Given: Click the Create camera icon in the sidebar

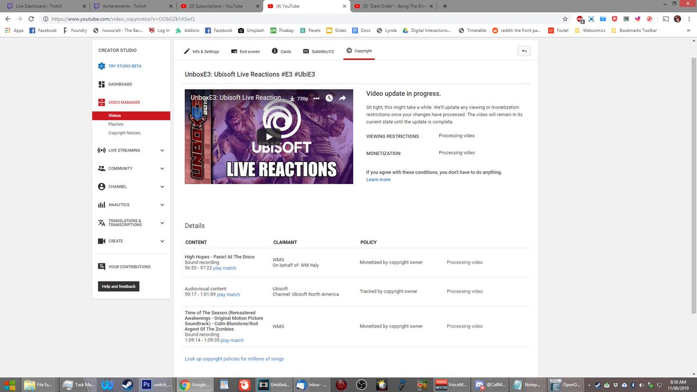Looking at the screenshot, I should point(102,241).
